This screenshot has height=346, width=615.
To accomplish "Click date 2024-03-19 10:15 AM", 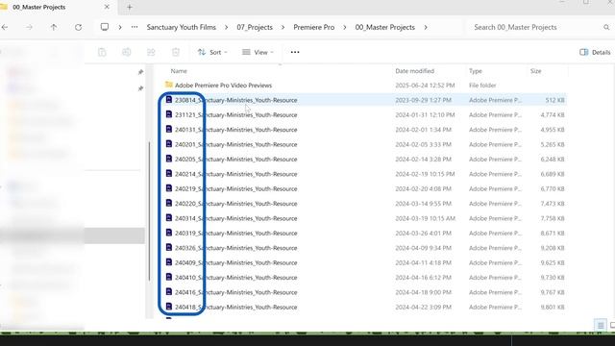I will tap(425, 218).
